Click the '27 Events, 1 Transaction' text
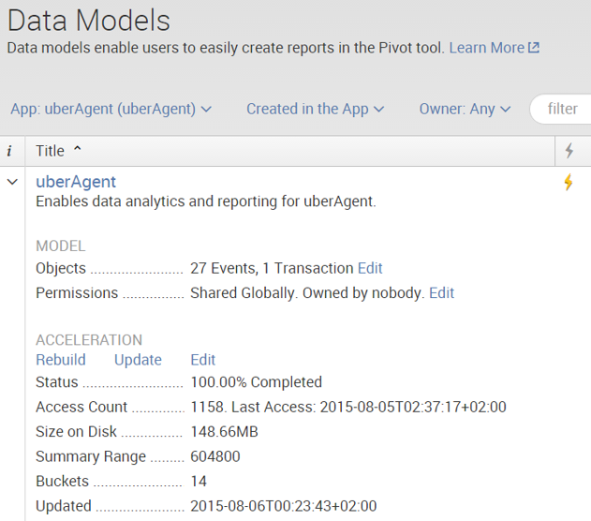Viewport: 591px width, 521px height. point(272,268)
